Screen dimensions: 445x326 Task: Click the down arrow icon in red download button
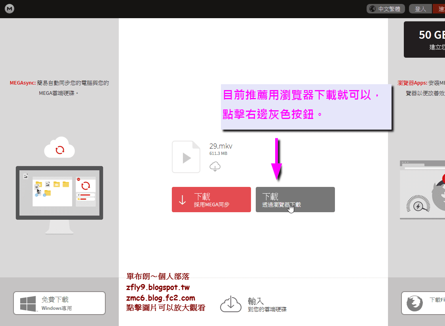(183, 200)
